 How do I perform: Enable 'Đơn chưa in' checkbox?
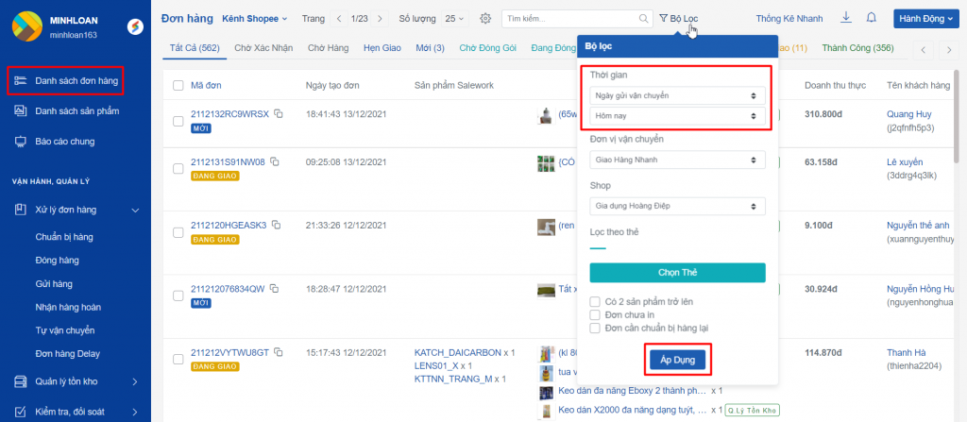pos(595,314)
